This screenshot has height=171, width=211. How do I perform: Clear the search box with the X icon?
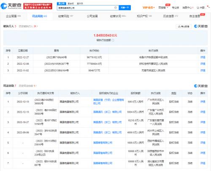(x=116, y=8)
